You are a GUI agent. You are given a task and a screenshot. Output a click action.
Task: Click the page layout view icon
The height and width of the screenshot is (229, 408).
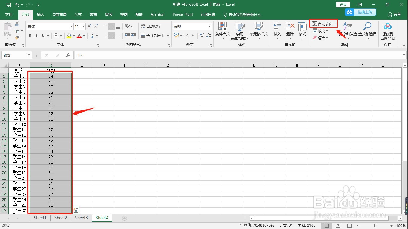tap(338, 226)
